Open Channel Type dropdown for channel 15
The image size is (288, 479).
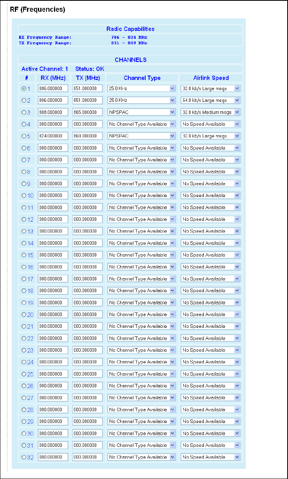coord(141,255)
